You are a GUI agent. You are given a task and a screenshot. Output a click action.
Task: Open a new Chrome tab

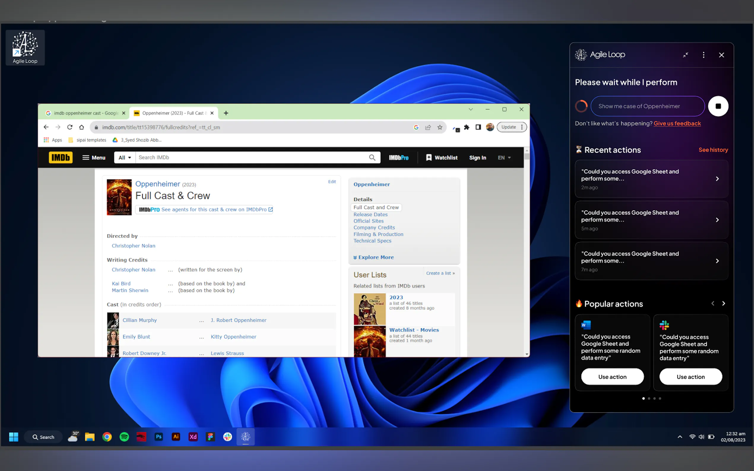click(226, 113)
